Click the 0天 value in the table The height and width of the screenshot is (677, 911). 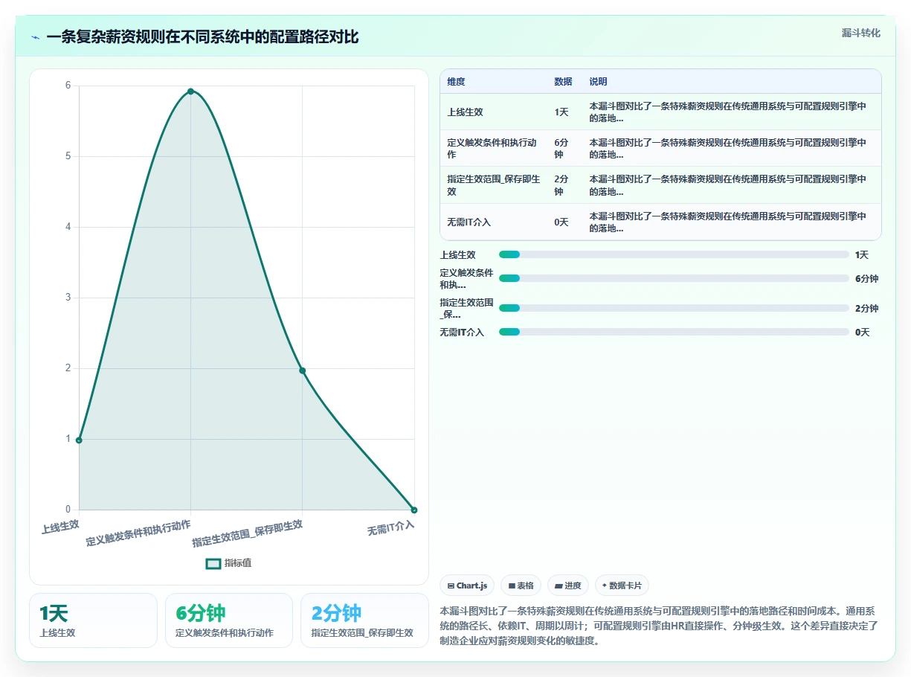click(x=561, y=222)
